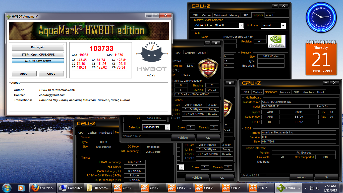Open the About button in AquaMark

[24, 74]
